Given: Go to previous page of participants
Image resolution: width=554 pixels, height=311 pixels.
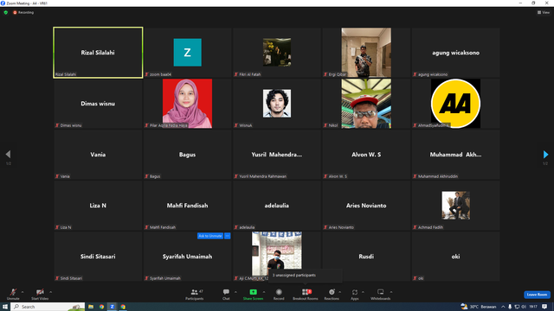Looking at the screenshot, I should pos(8,155).
